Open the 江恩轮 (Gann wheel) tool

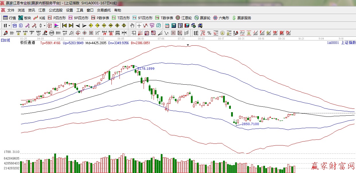click(x=184, y=18)
